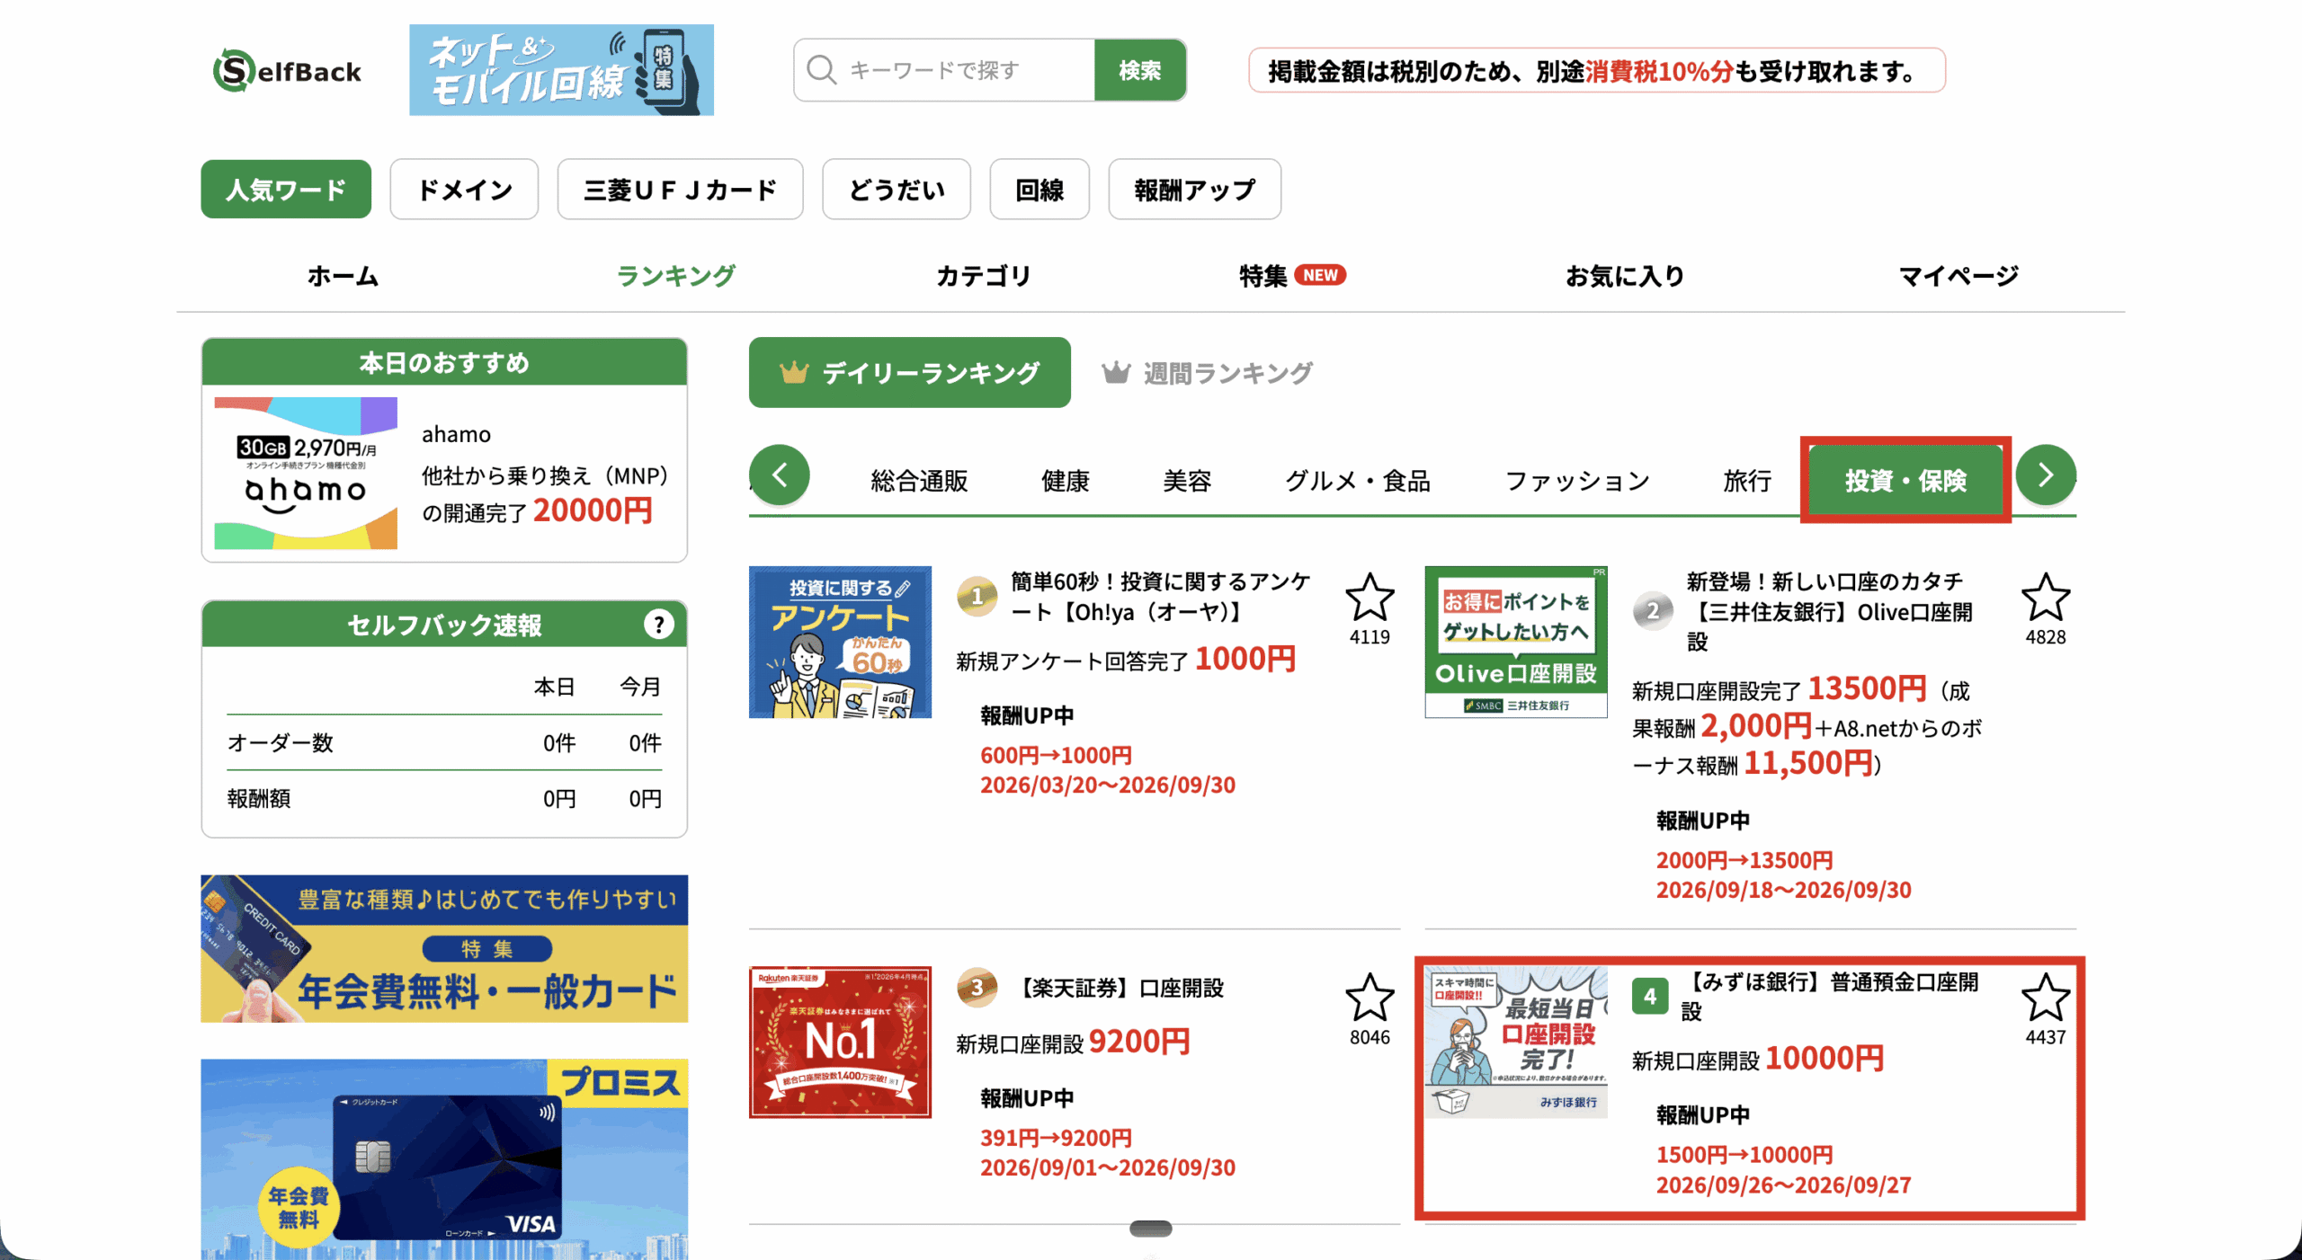Click the 391円→9200円 reward-up text
Viewport: 2302px width, 1260px height.
tap(1056, 1138)
